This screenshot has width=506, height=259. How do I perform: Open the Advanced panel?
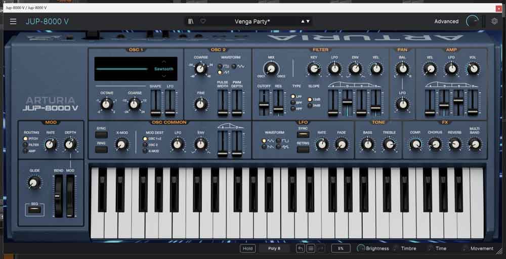(x=446, y=21)
